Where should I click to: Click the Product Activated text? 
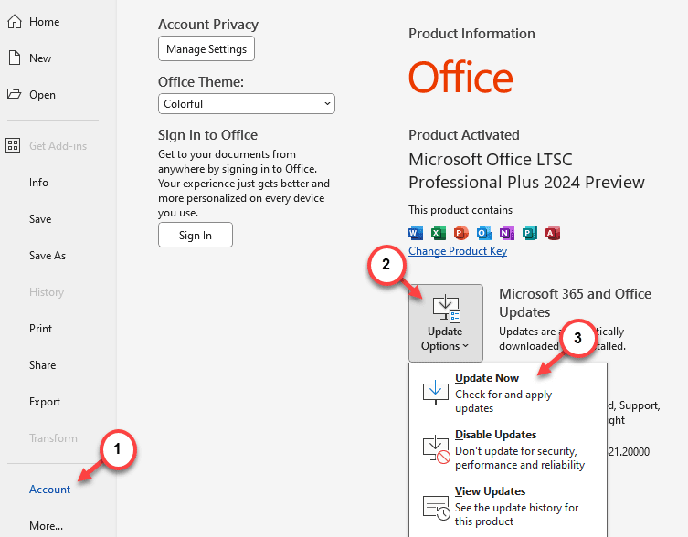pyautogui.click(x=464, y=134)
